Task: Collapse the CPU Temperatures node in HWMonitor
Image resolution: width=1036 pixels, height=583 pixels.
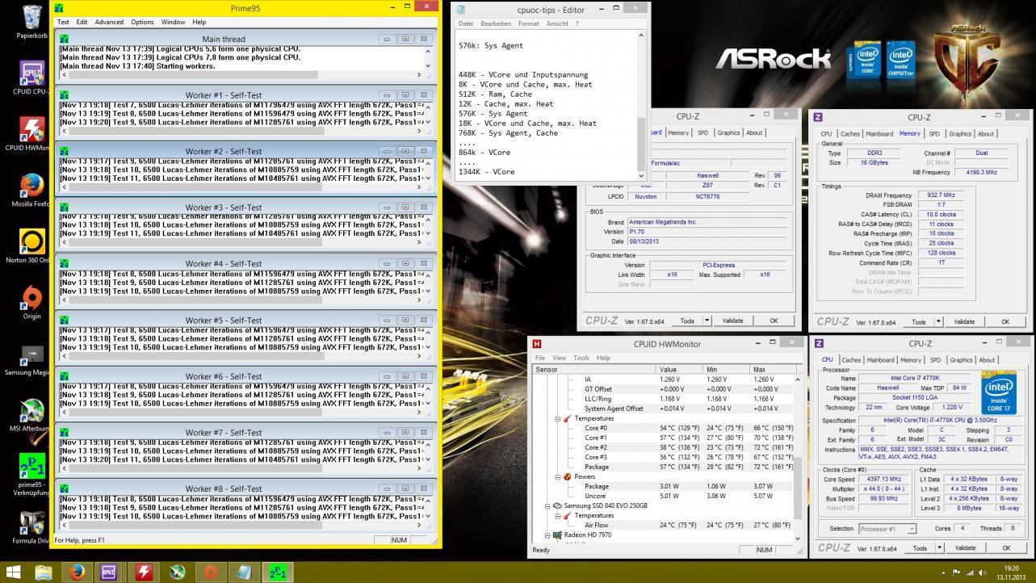Action: tap(557, 418)
